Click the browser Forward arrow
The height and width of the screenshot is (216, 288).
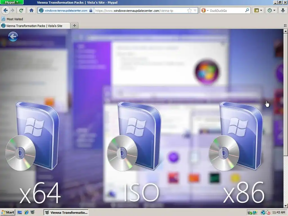(x=12, y=10)
